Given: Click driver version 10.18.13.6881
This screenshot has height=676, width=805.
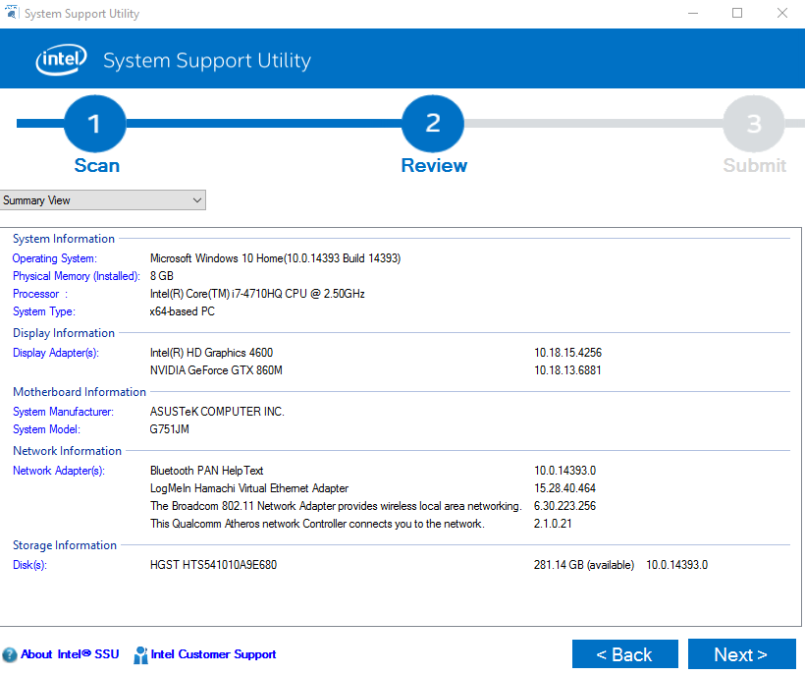Looking at the screenshot, I should [x=567, y=370].
